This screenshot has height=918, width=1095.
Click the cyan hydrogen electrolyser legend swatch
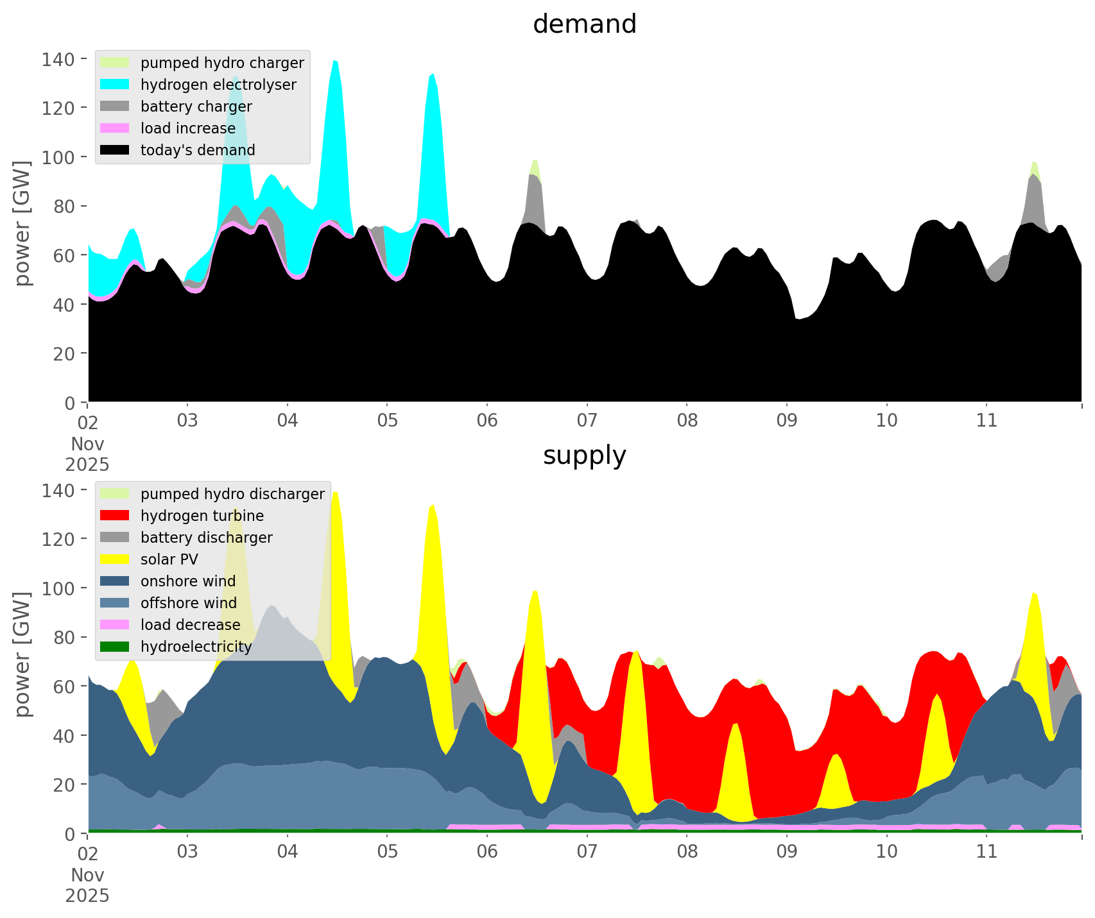click(115, 85)
